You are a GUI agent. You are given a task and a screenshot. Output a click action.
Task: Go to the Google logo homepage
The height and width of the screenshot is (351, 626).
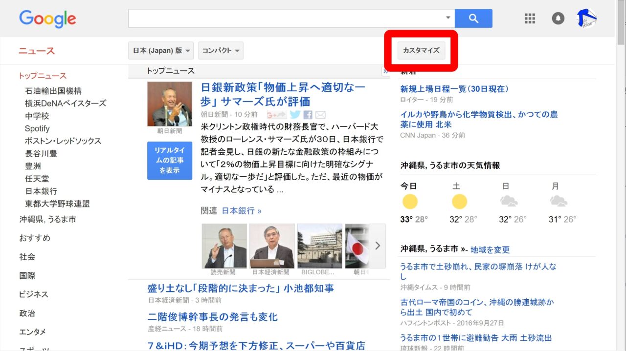pyautogui.click(x=47, y=19)
